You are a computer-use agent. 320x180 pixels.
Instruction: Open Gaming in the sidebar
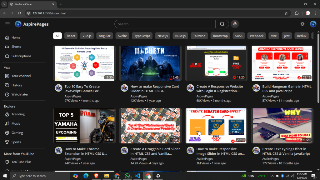[x=24, y=132]
